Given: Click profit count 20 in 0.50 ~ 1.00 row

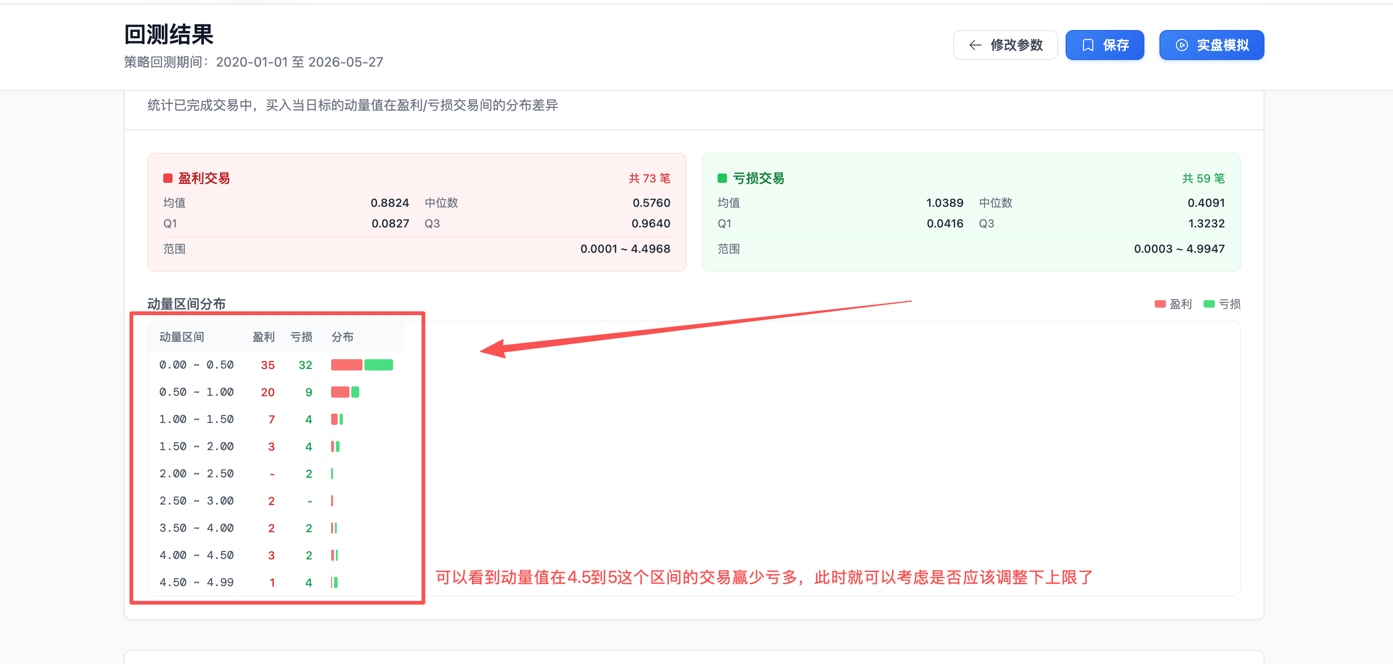Looking at the screenshot, I should click(x=268, y=392).
